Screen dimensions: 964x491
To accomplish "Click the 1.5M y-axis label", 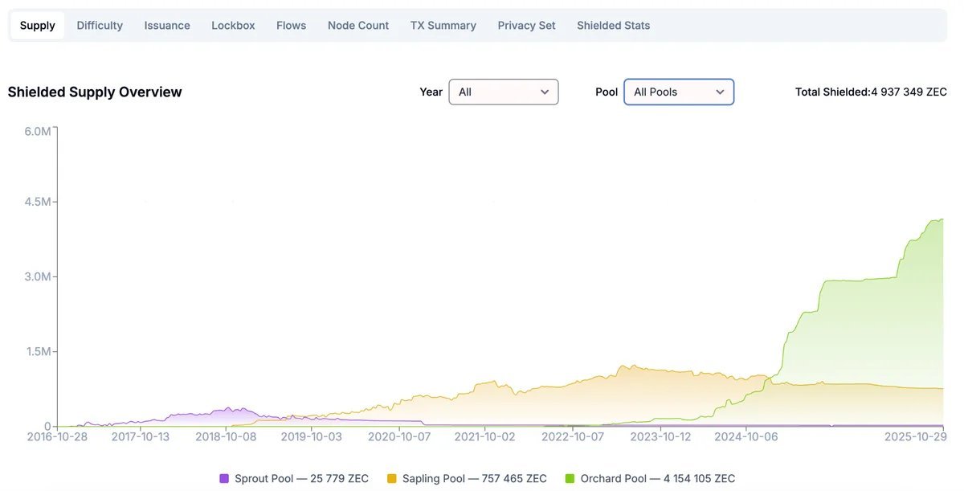I will click(38, 351).
